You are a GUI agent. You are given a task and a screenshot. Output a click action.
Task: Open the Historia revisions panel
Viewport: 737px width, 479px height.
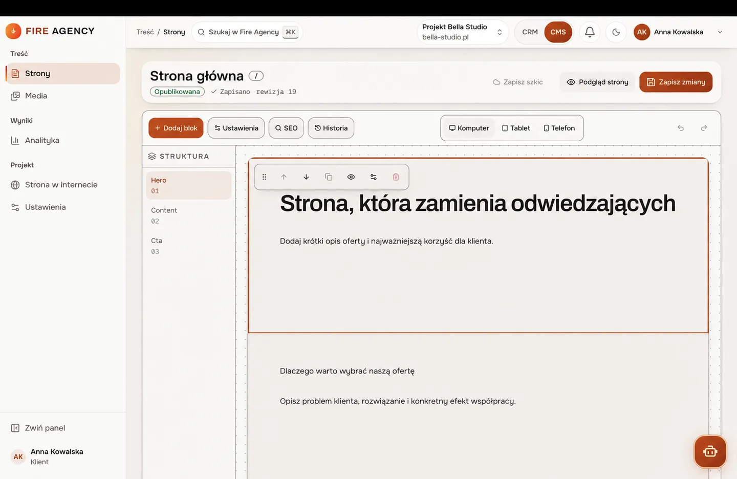click(x=331, y=128)
